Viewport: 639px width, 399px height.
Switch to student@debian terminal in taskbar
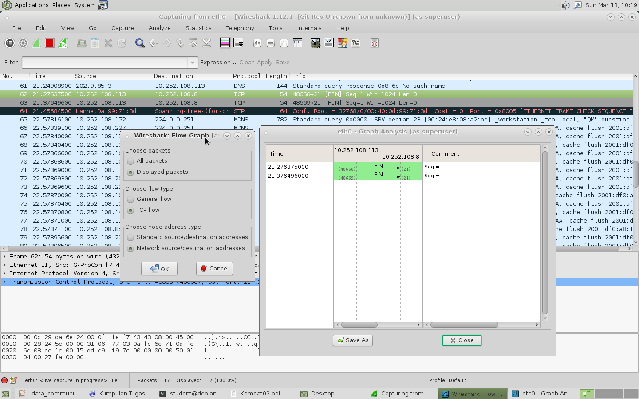point(191,394)
